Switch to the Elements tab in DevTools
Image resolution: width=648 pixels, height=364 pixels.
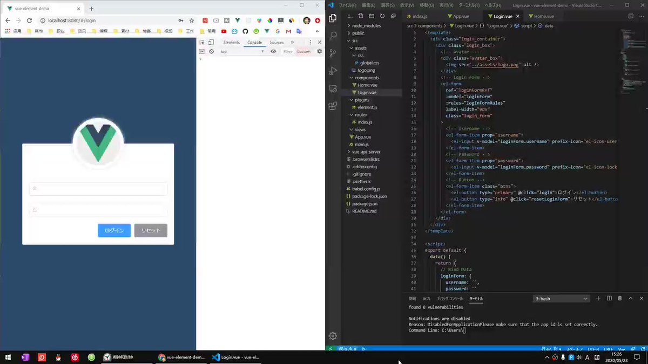[231, 42]
